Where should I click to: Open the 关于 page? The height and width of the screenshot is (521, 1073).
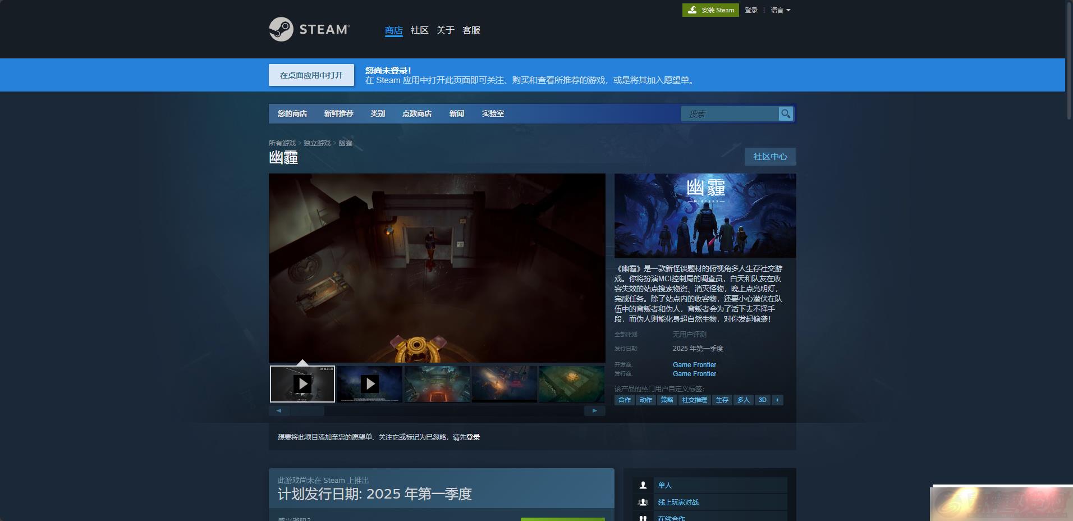point(446,30)
